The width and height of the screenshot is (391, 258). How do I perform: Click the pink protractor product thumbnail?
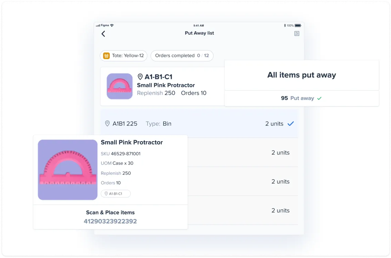click(67, 169)
